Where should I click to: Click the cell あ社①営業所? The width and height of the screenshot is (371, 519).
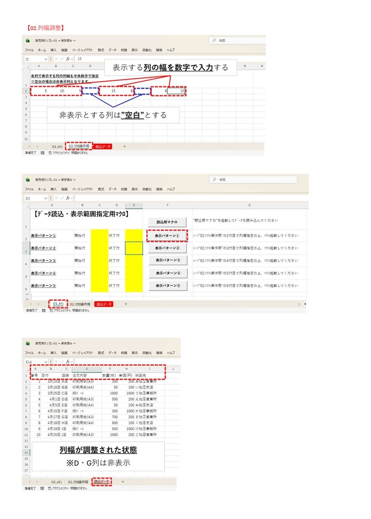pos(149,381)
